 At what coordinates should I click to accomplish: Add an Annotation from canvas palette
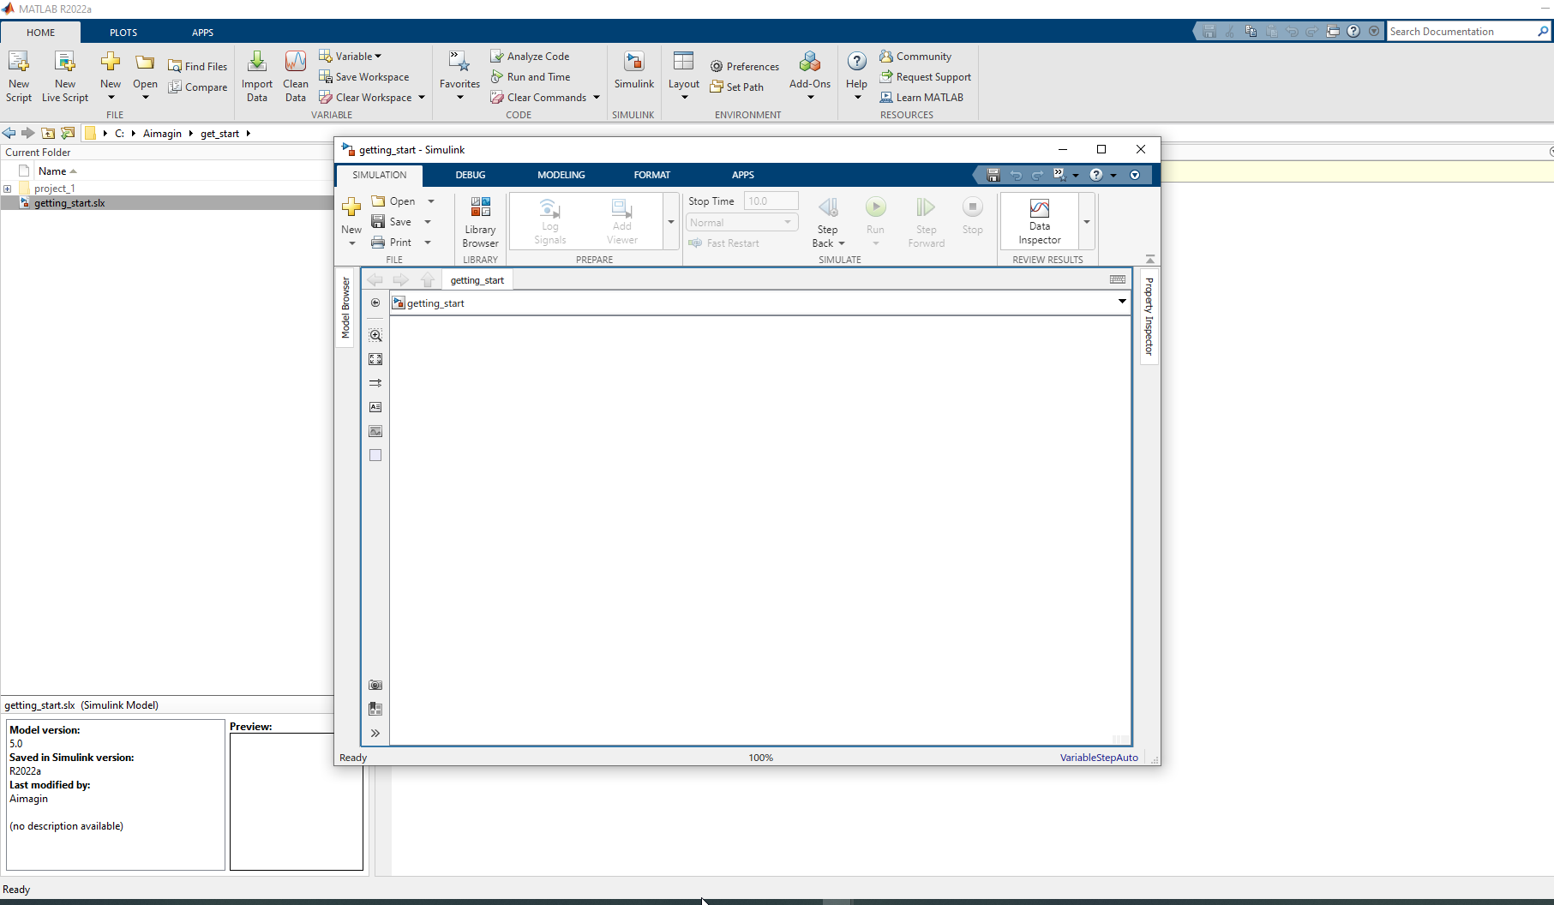pyautogui.click(x=375, y=407)
